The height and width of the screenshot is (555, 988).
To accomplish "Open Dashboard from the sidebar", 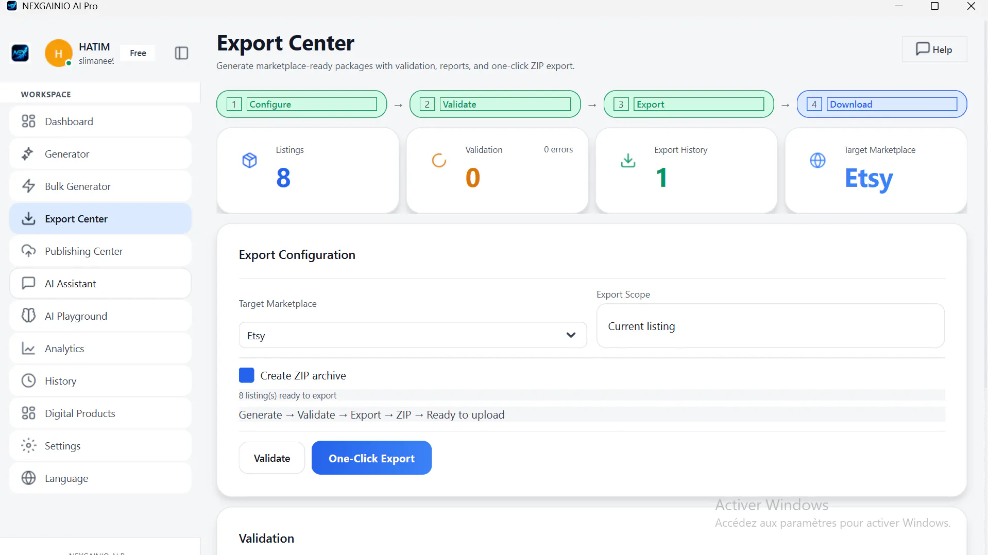I will (x=100, y=121).
